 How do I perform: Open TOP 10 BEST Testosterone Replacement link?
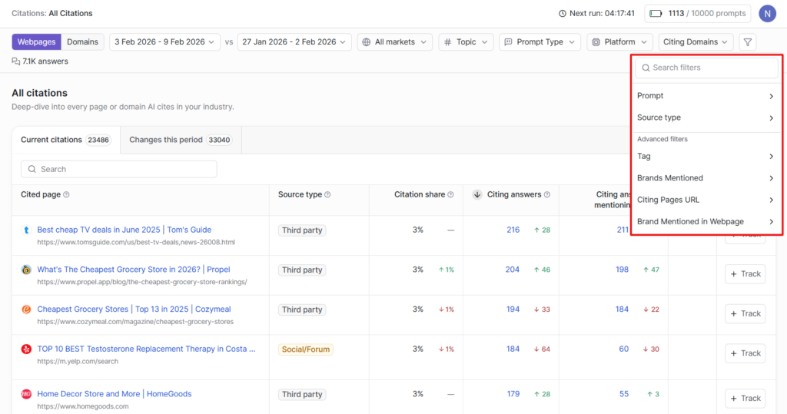pyautogui.click(x=146, y=349)
